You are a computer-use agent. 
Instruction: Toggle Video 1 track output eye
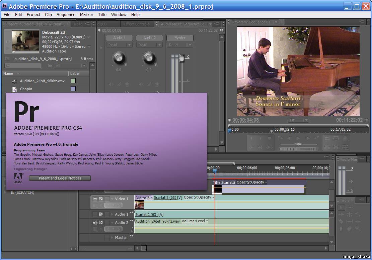pyautogui.click(x=95, y=199)
